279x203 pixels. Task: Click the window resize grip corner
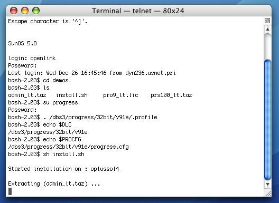point(268,193)
